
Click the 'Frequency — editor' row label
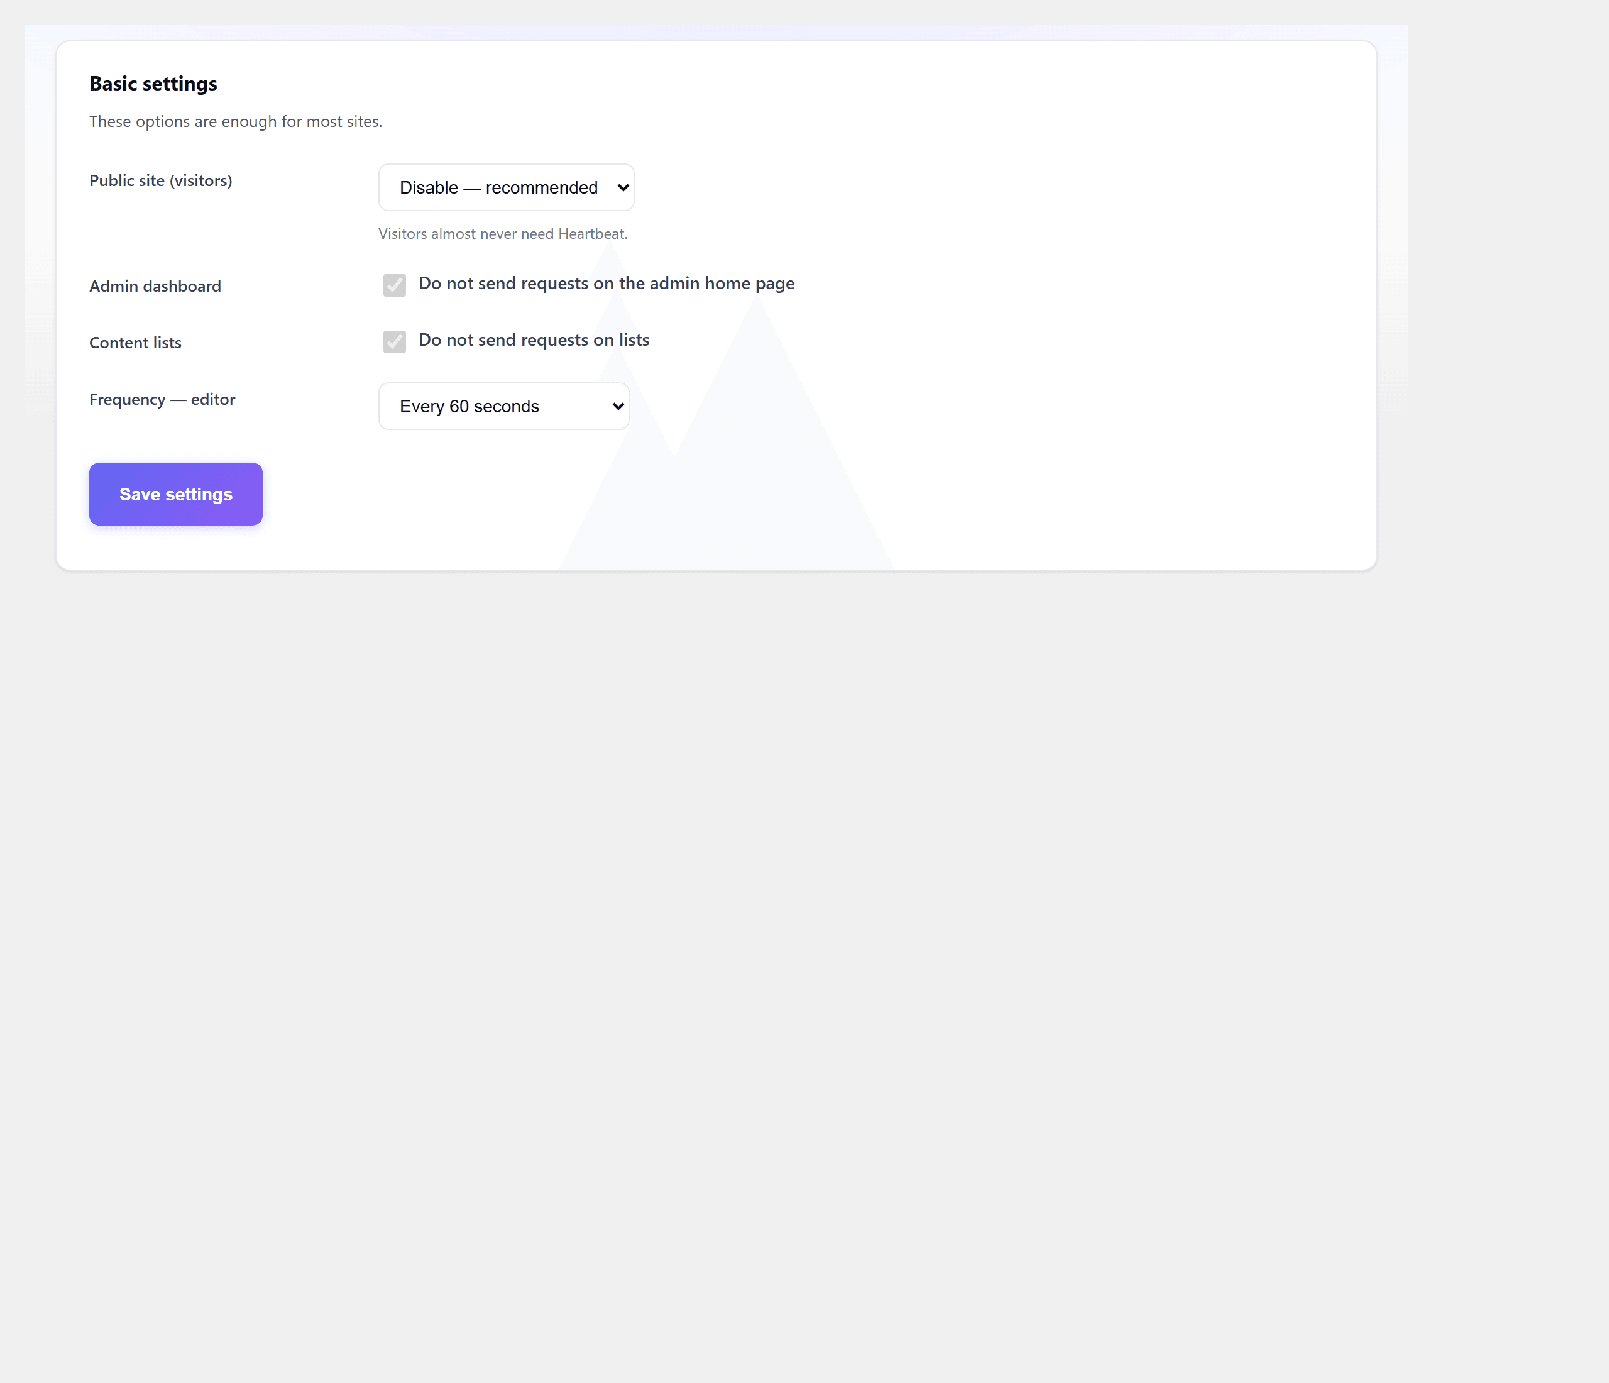(162, 399)
